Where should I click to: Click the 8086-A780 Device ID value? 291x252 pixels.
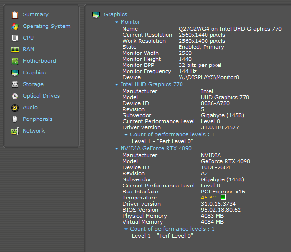click(x=215, y=103)
